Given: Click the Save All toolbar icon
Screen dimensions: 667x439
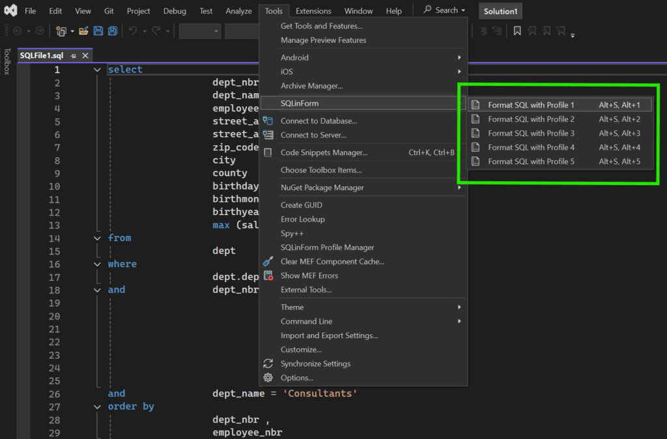Looking at the screenshot, I should click(112, 31).
